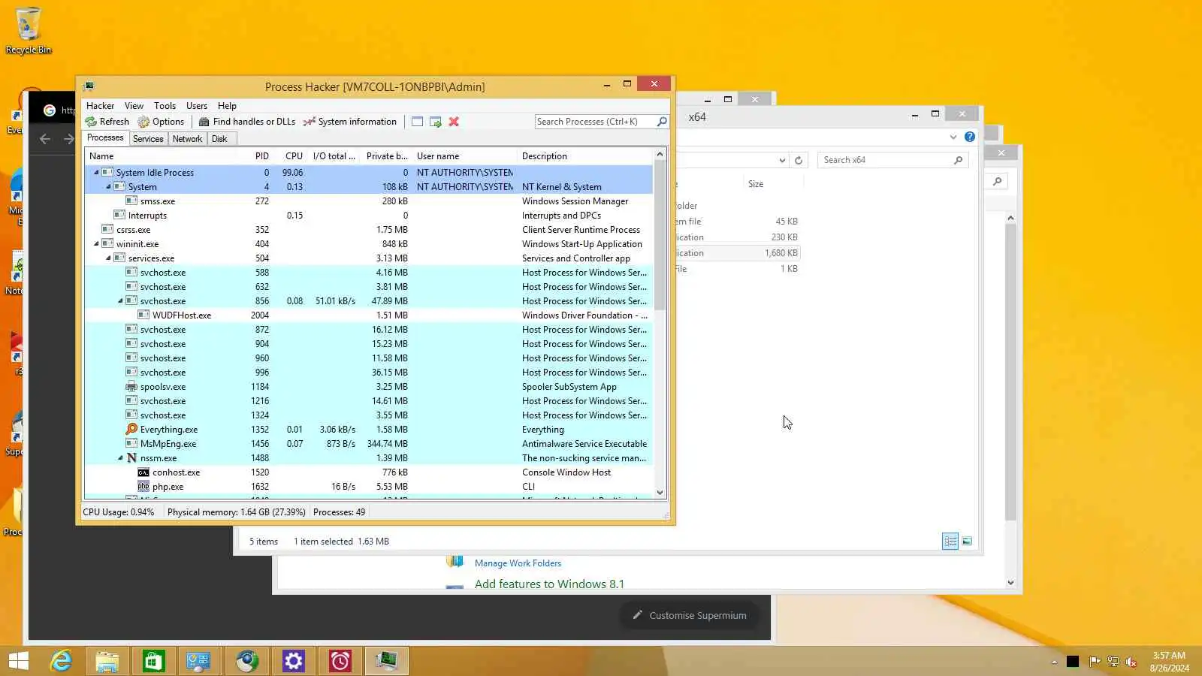Switch x64 Explorer to details view
Viewport: 1202px width, 676px height.
950,542
